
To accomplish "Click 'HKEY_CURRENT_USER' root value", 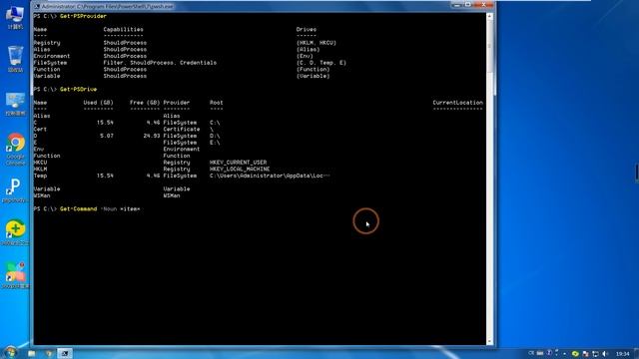I will [238, 163].
